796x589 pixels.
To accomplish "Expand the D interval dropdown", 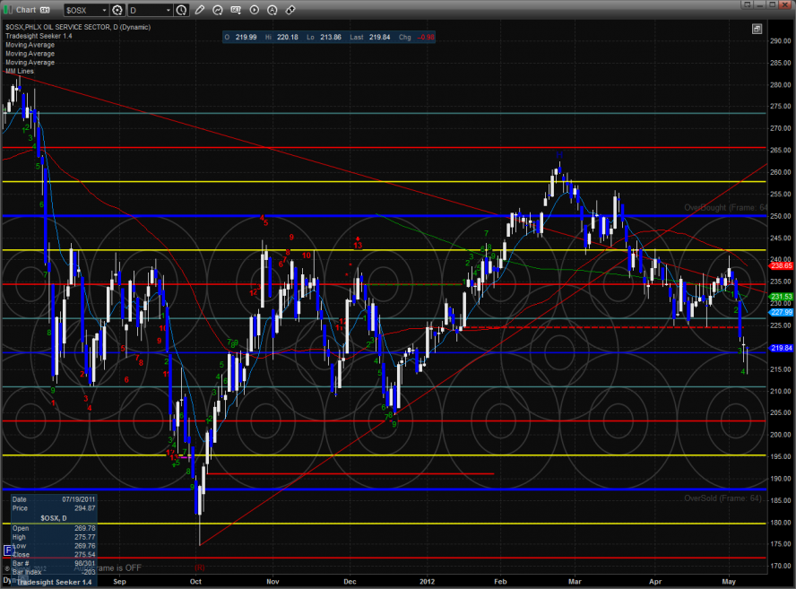I will (168, 10).
